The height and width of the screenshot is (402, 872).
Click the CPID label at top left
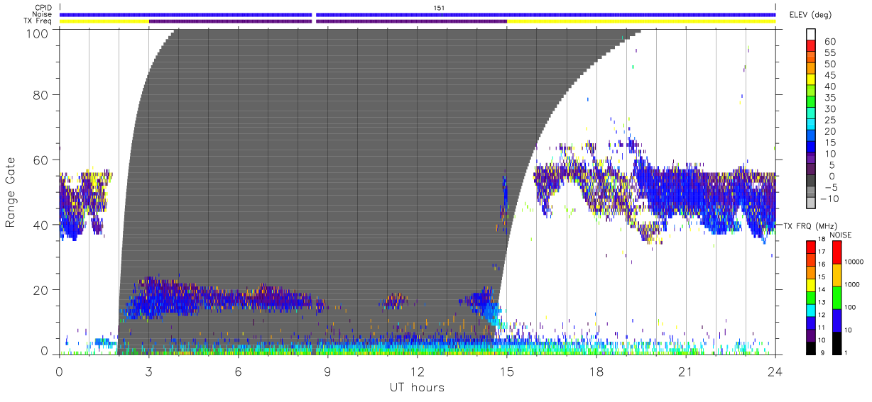tap(42, 8)
